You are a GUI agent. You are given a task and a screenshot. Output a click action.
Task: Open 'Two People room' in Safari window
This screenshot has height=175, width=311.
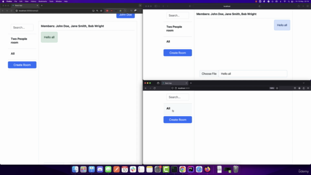tap(177, 29)
